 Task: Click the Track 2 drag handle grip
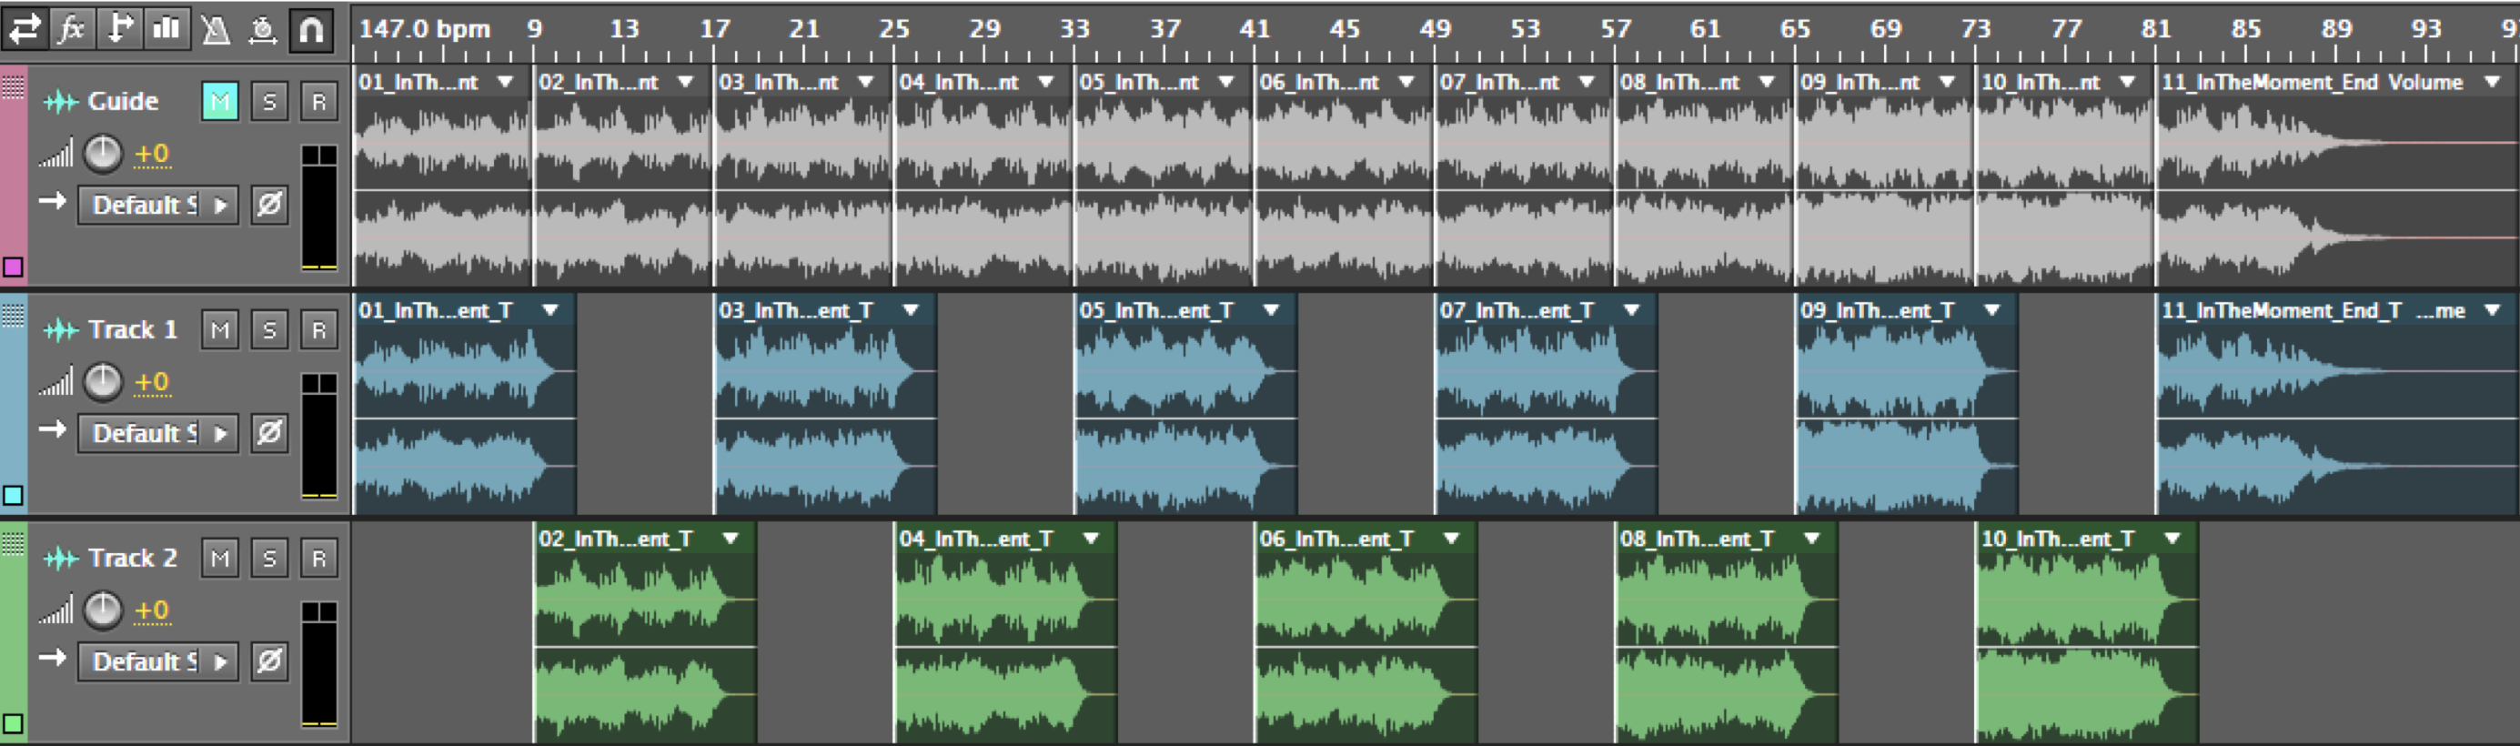click(x=13, y=544)
